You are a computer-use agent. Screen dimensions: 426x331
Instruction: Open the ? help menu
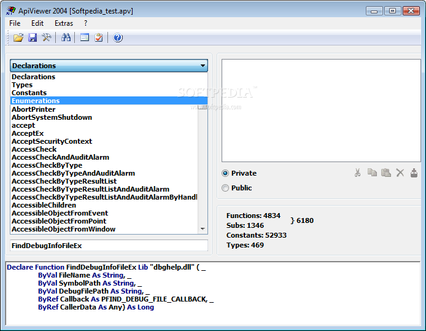(x=85, y=23)
